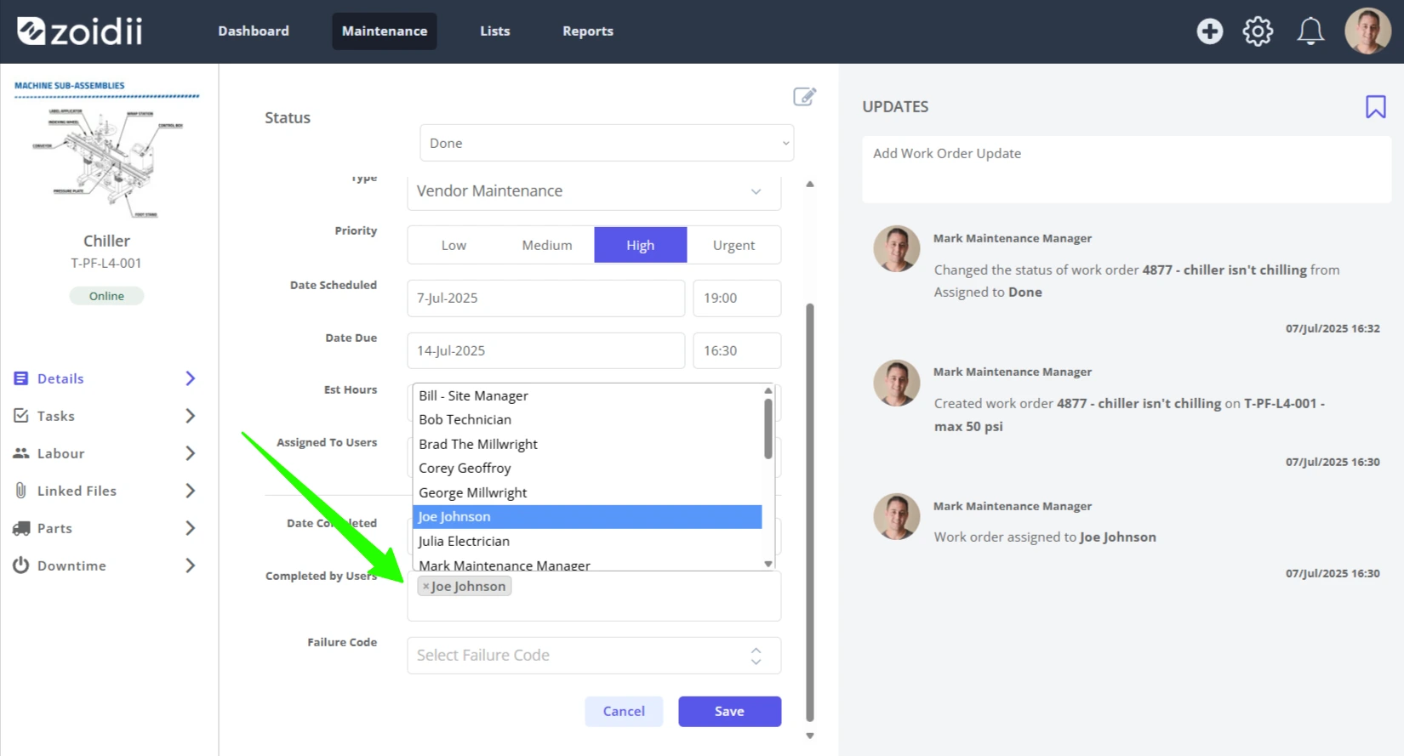This screenshot has width=1404, height=756.
Task: Click the Tasks checkbox icon
Action: [x=21, y=416]
